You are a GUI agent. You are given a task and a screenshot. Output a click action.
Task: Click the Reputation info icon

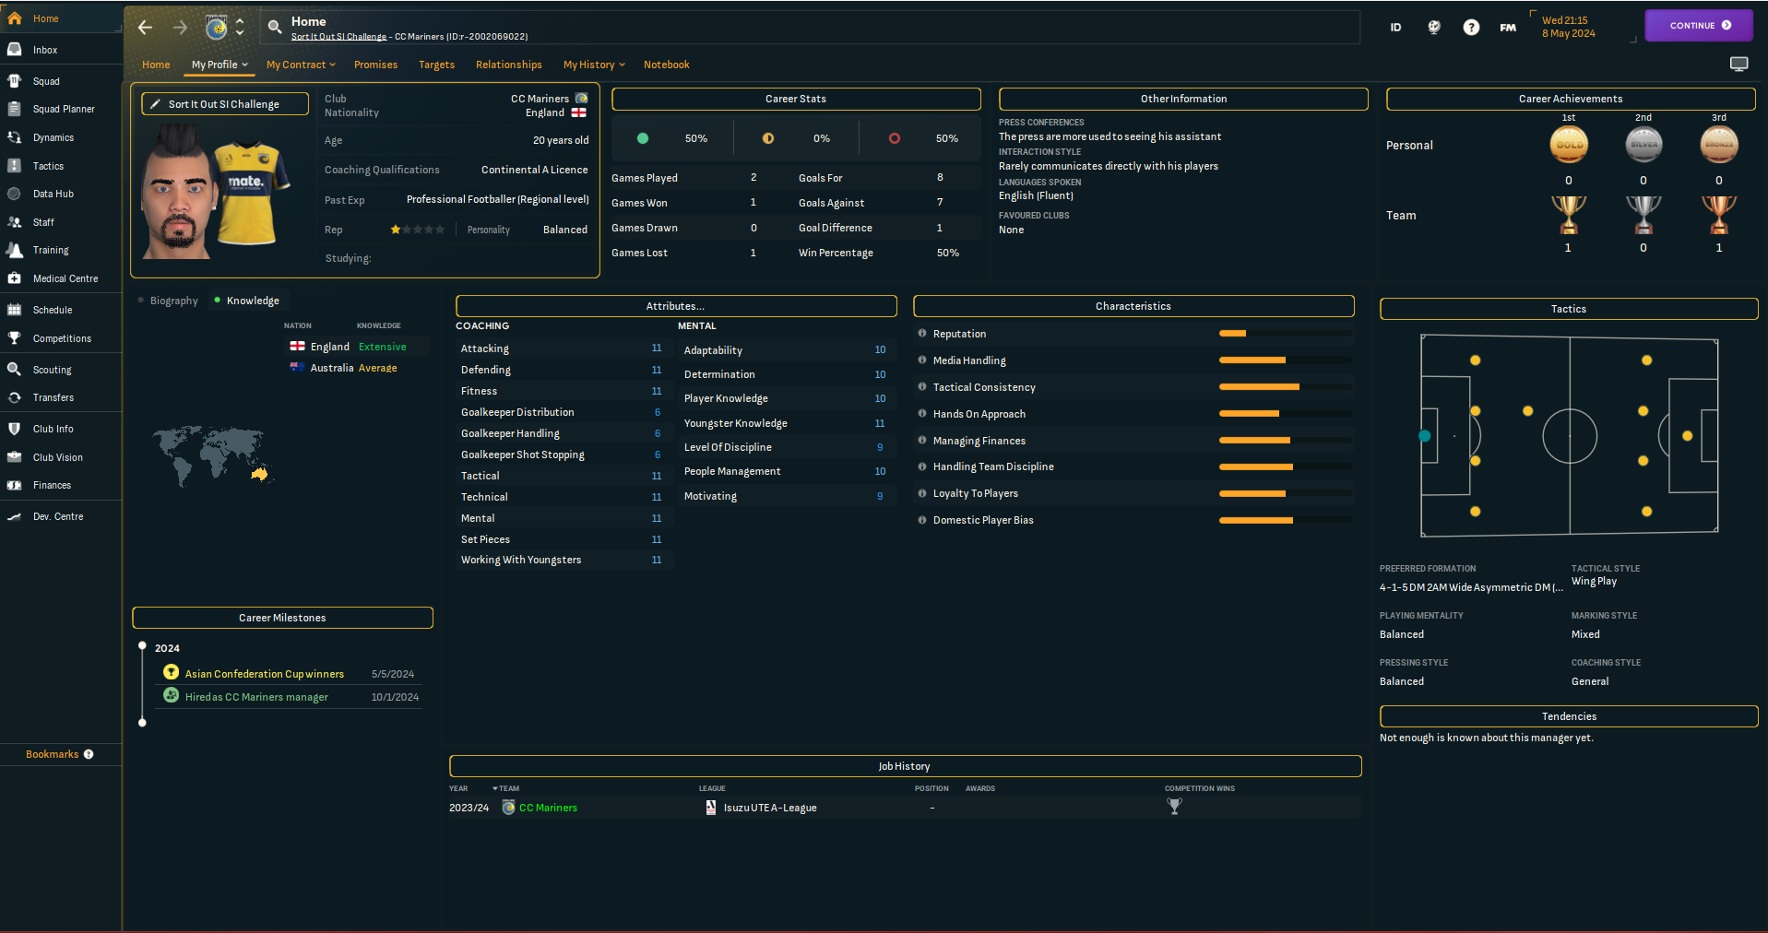pos(922,334)
